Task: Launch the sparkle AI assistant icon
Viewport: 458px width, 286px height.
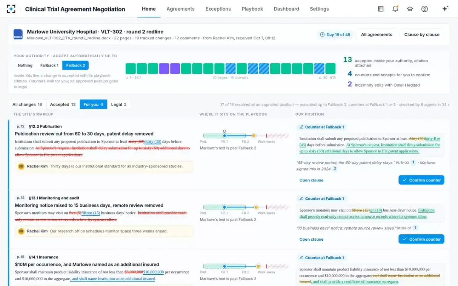Action: click(x=445, y=9)
